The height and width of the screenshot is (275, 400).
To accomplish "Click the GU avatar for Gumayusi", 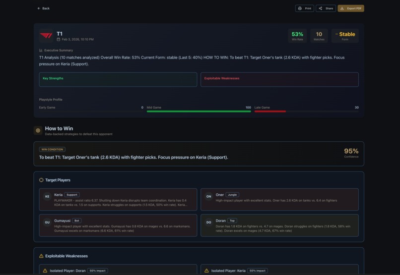I will [x=47, y=222].
